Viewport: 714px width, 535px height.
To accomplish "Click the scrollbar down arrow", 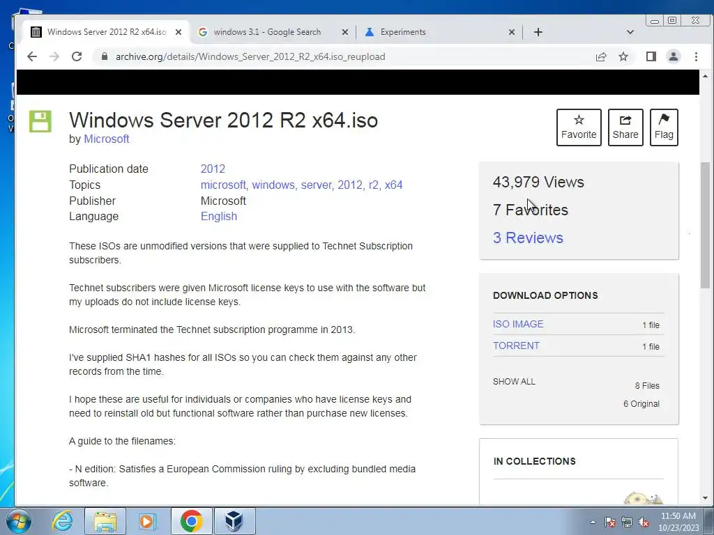I will 705,498.
